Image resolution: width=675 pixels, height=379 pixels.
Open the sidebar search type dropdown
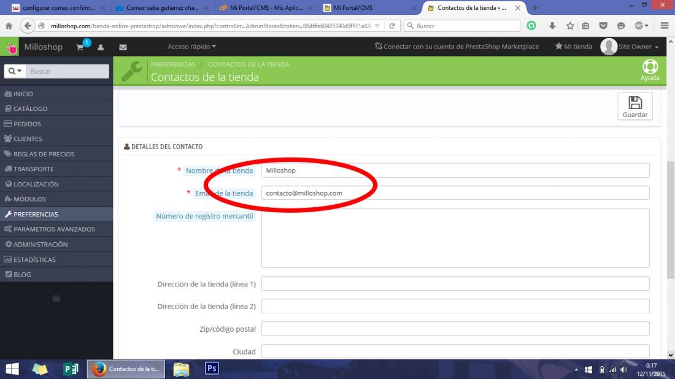[15, 71]
